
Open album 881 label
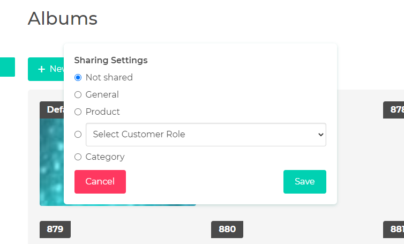[393, 230]
